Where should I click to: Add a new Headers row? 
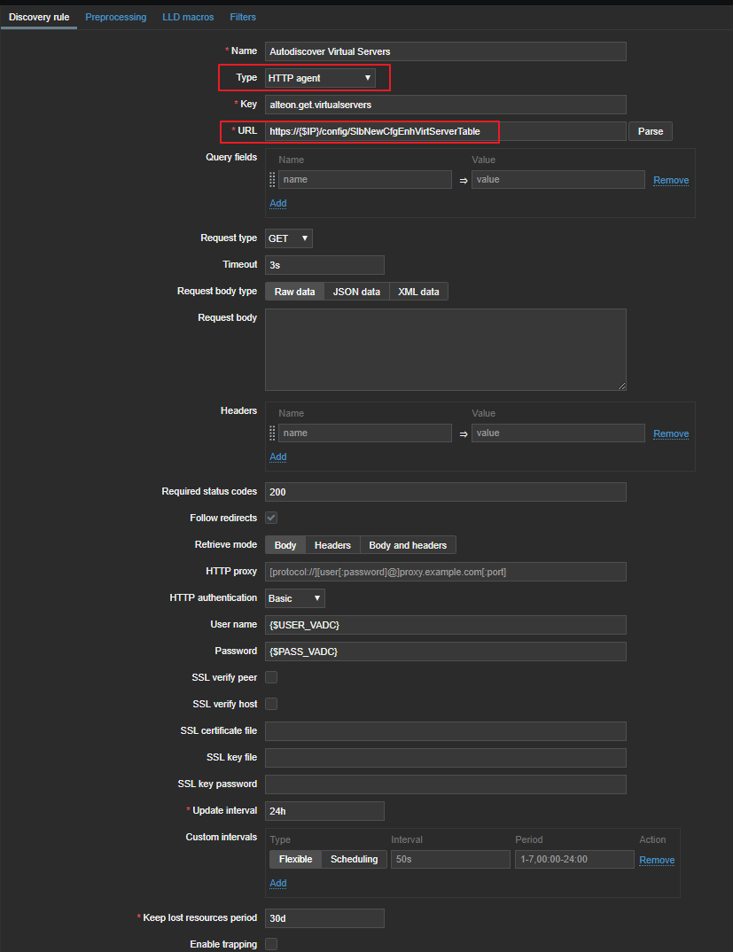(x=277, y=456)
